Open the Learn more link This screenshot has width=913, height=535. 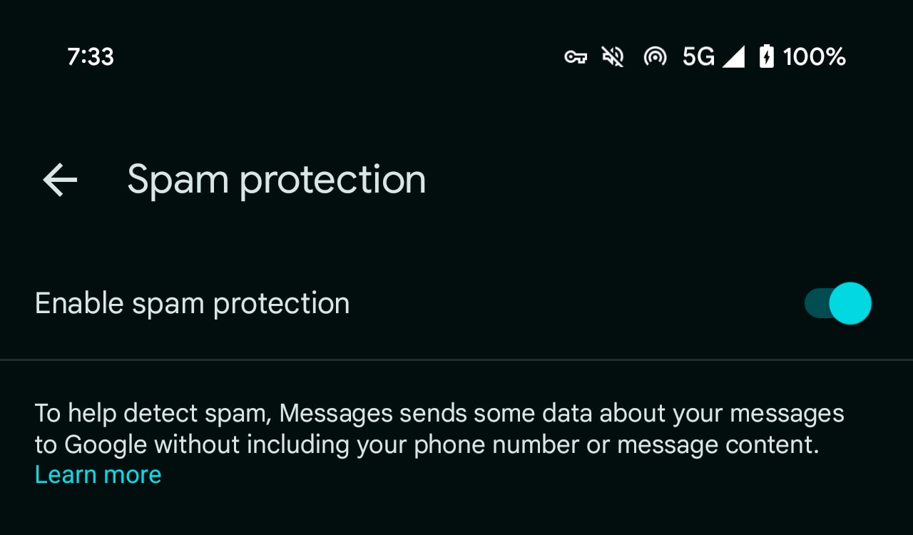pyautogui.click(x=98, y=474)
